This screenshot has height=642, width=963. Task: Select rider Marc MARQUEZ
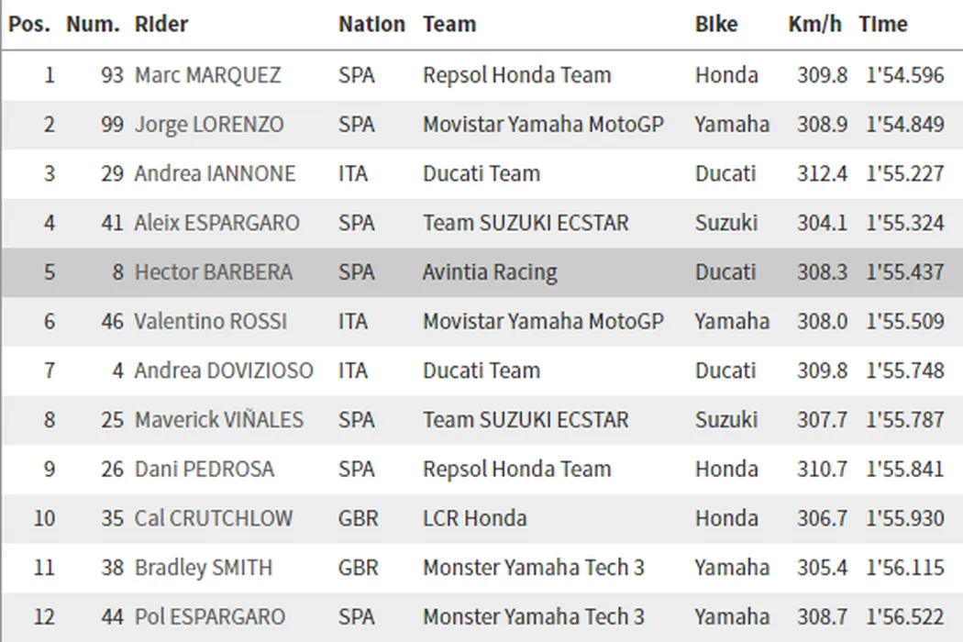208,75
